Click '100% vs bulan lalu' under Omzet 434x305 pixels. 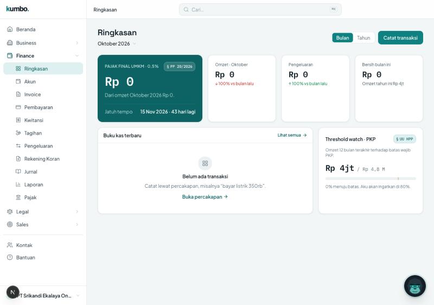pyautogui.click(x=234, y=84)
